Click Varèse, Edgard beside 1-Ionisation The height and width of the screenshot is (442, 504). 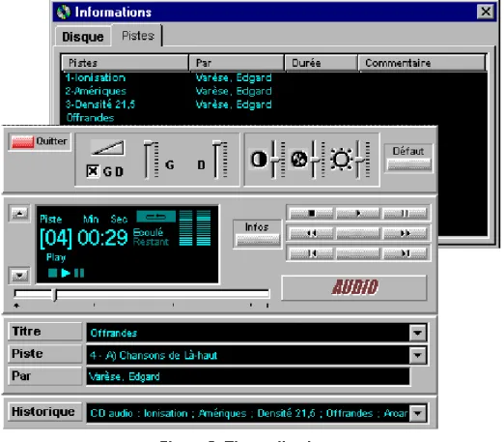click(234, 77)
